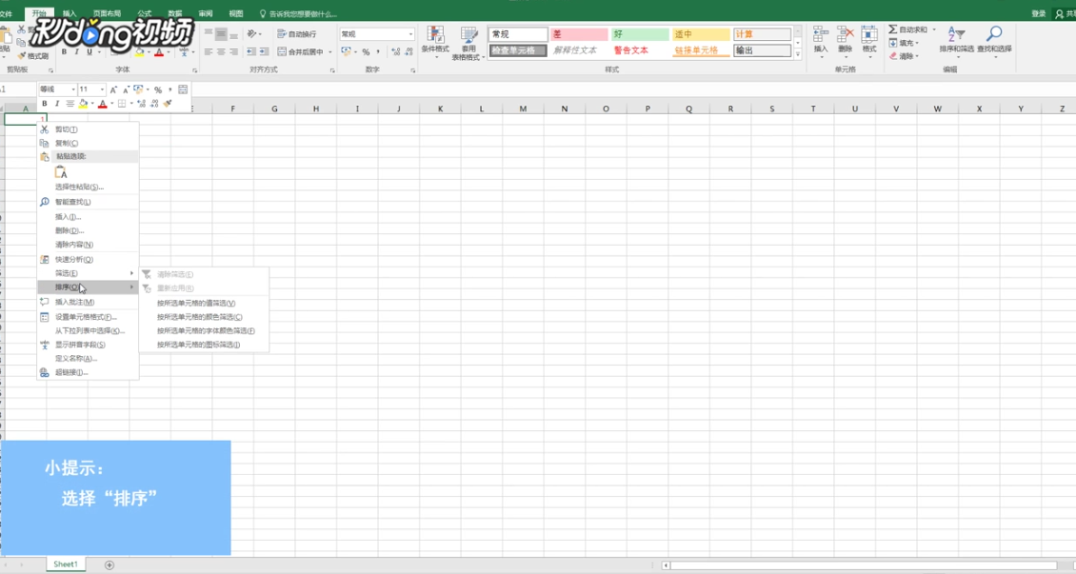The image size is (1076, 574).
Task: Click the ribbon increase decimal icon
Action: point(396,52)
